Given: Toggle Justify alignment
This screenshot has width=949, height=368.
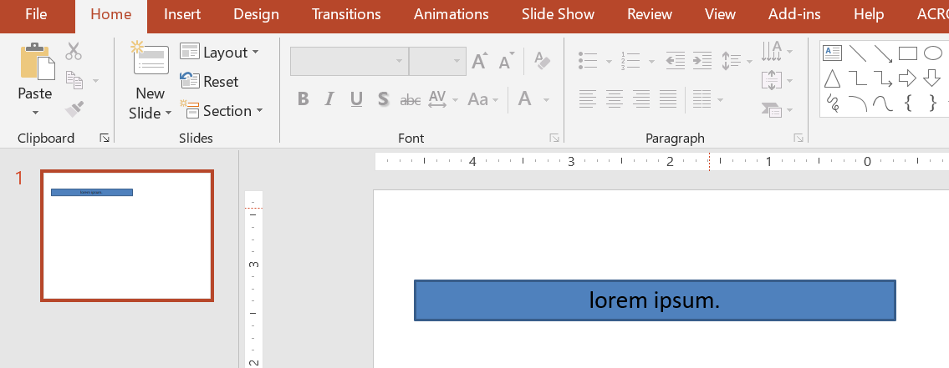Looking at the screenshot, I should [668, 99].
